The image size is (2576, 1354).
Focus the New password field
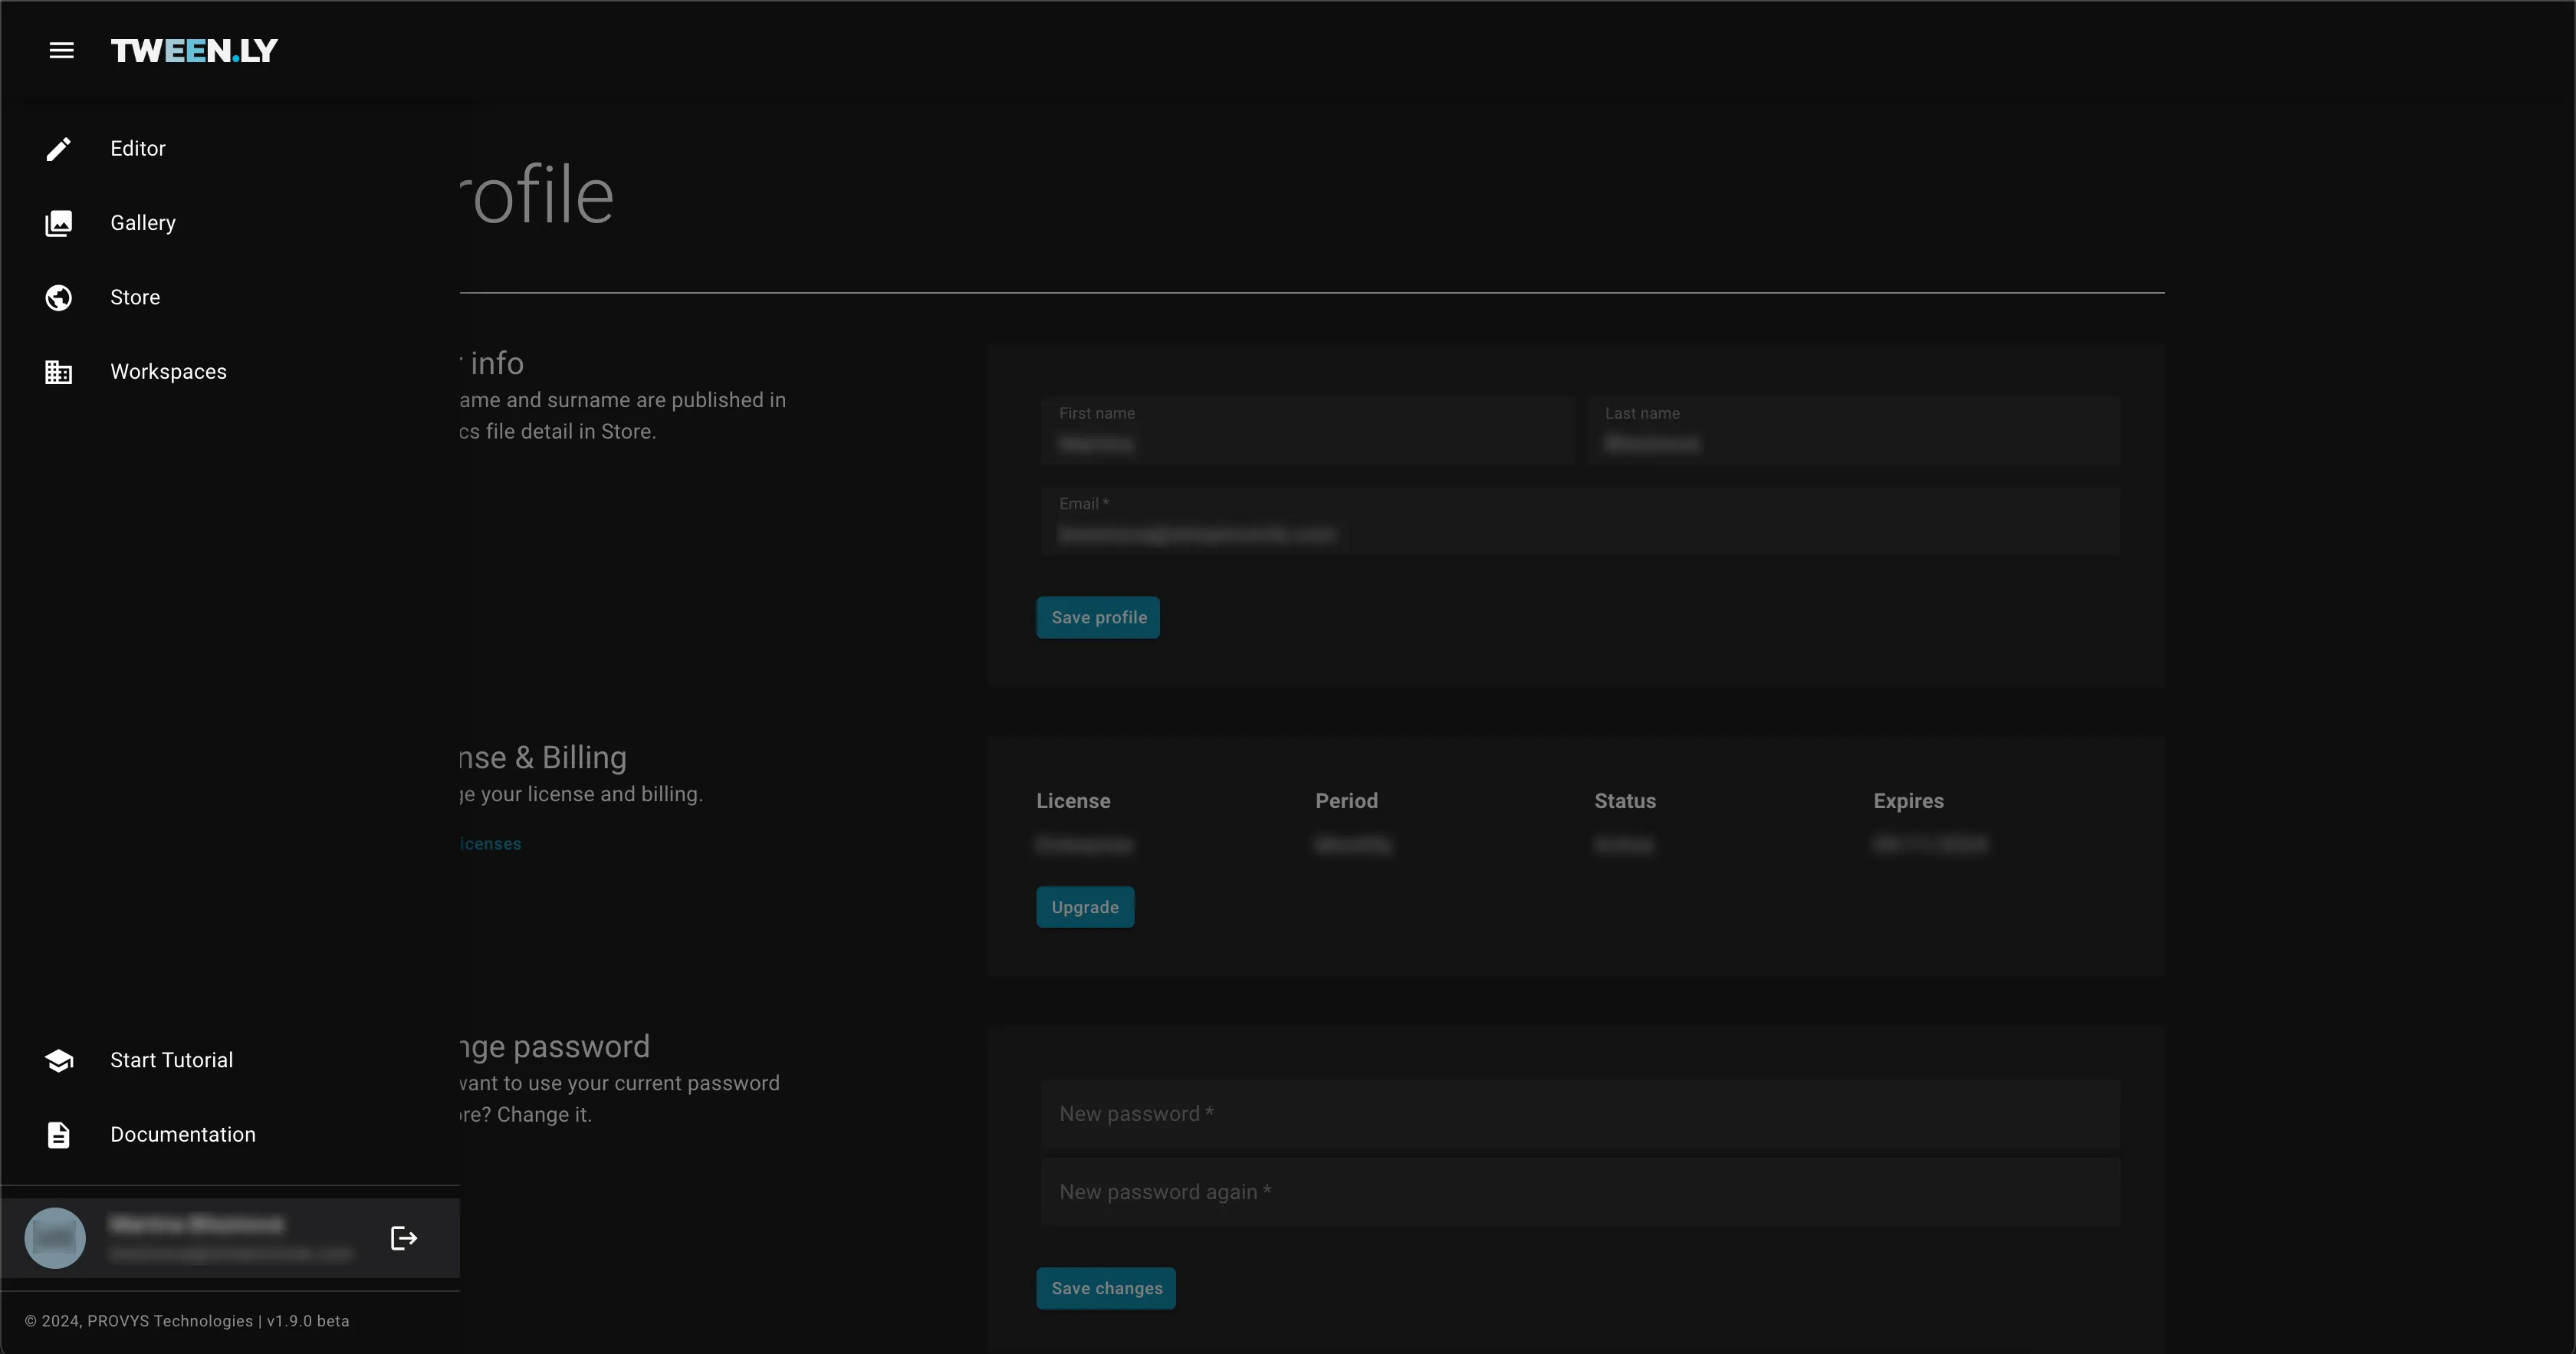coord(1578,1115)
